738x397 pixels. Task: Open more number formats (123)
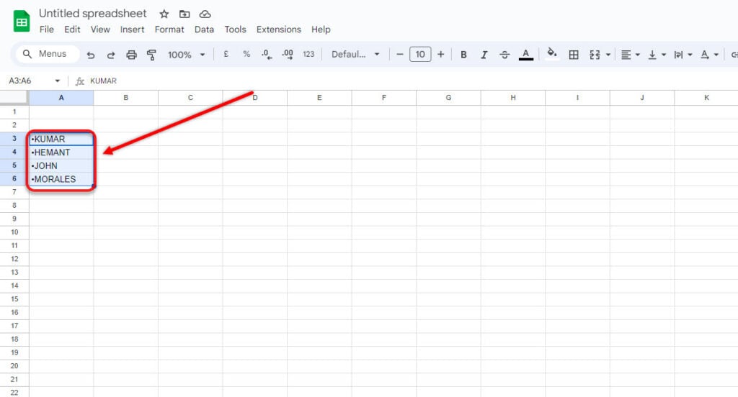click(x=308, y=54)
